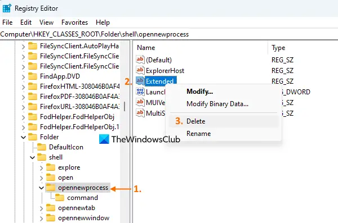Expand the FirefoxPDF-308046B0AF4A key
This screenshot has height=223, width=338.
[x=23, y=97]
